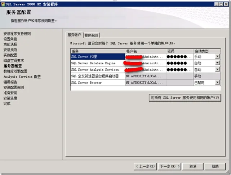Click 安装进度 step in sidebar

(10, 98)
